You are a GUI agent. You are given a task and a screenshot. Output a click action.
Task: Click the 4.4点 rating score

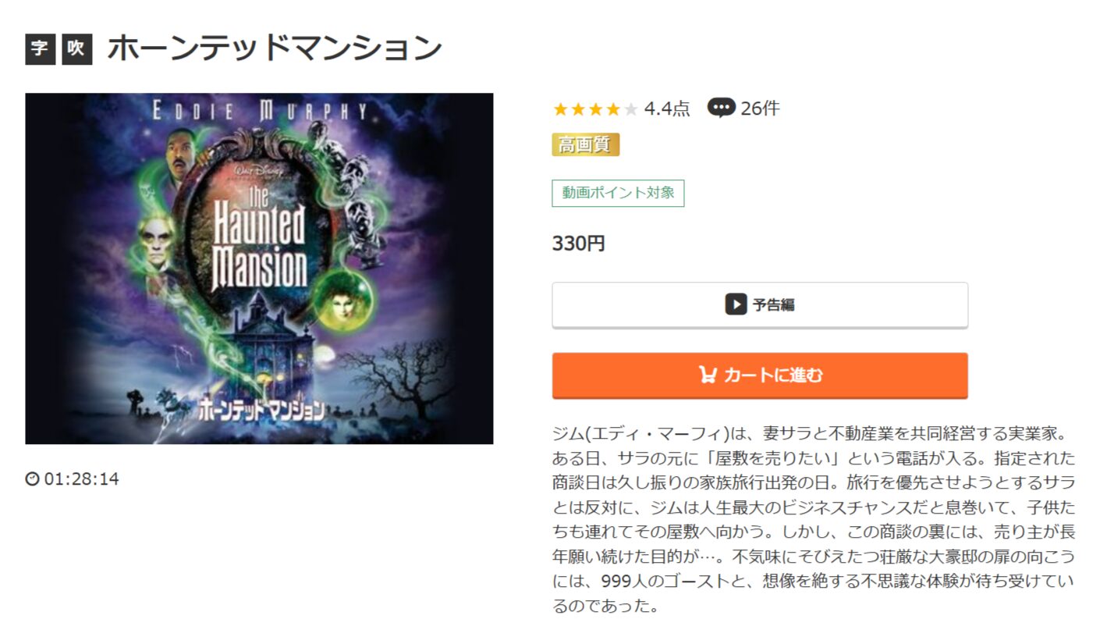click(667, 109)
